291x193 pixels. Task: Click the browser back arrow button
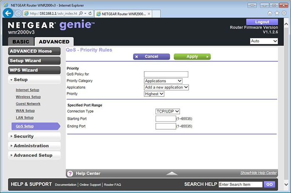[x=7, y=13]
